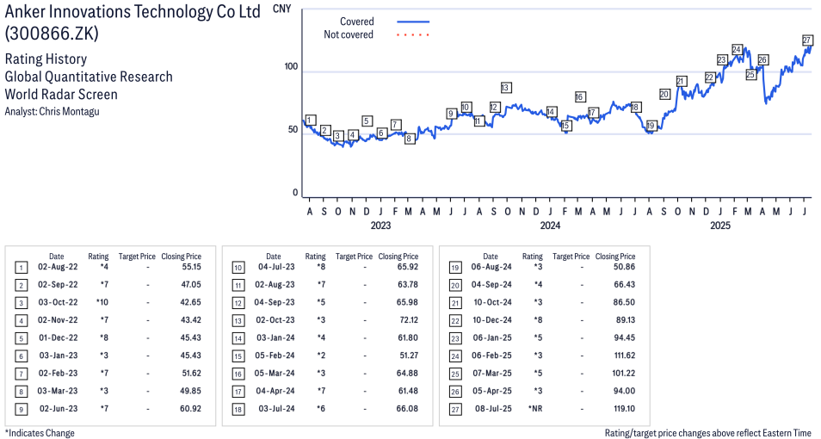The width and height of the screenshot is (821, 439).
Task: Click chart marker 19 at the August 2024 low
Action: [651, 126]
